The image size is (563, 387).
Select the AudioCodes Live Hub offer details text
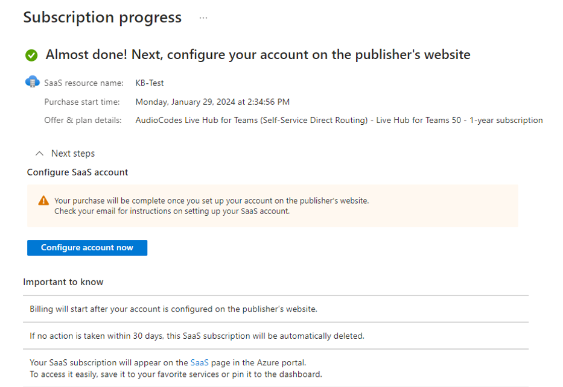click(339, 120)
